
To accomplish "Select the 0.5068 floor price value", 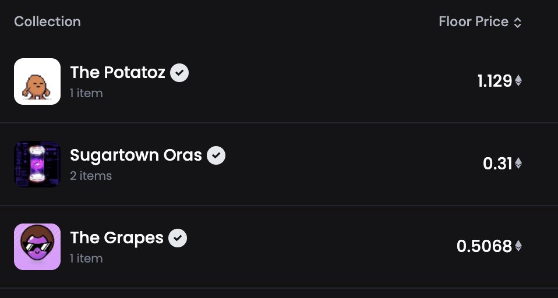I will click(x=485, y=246).
